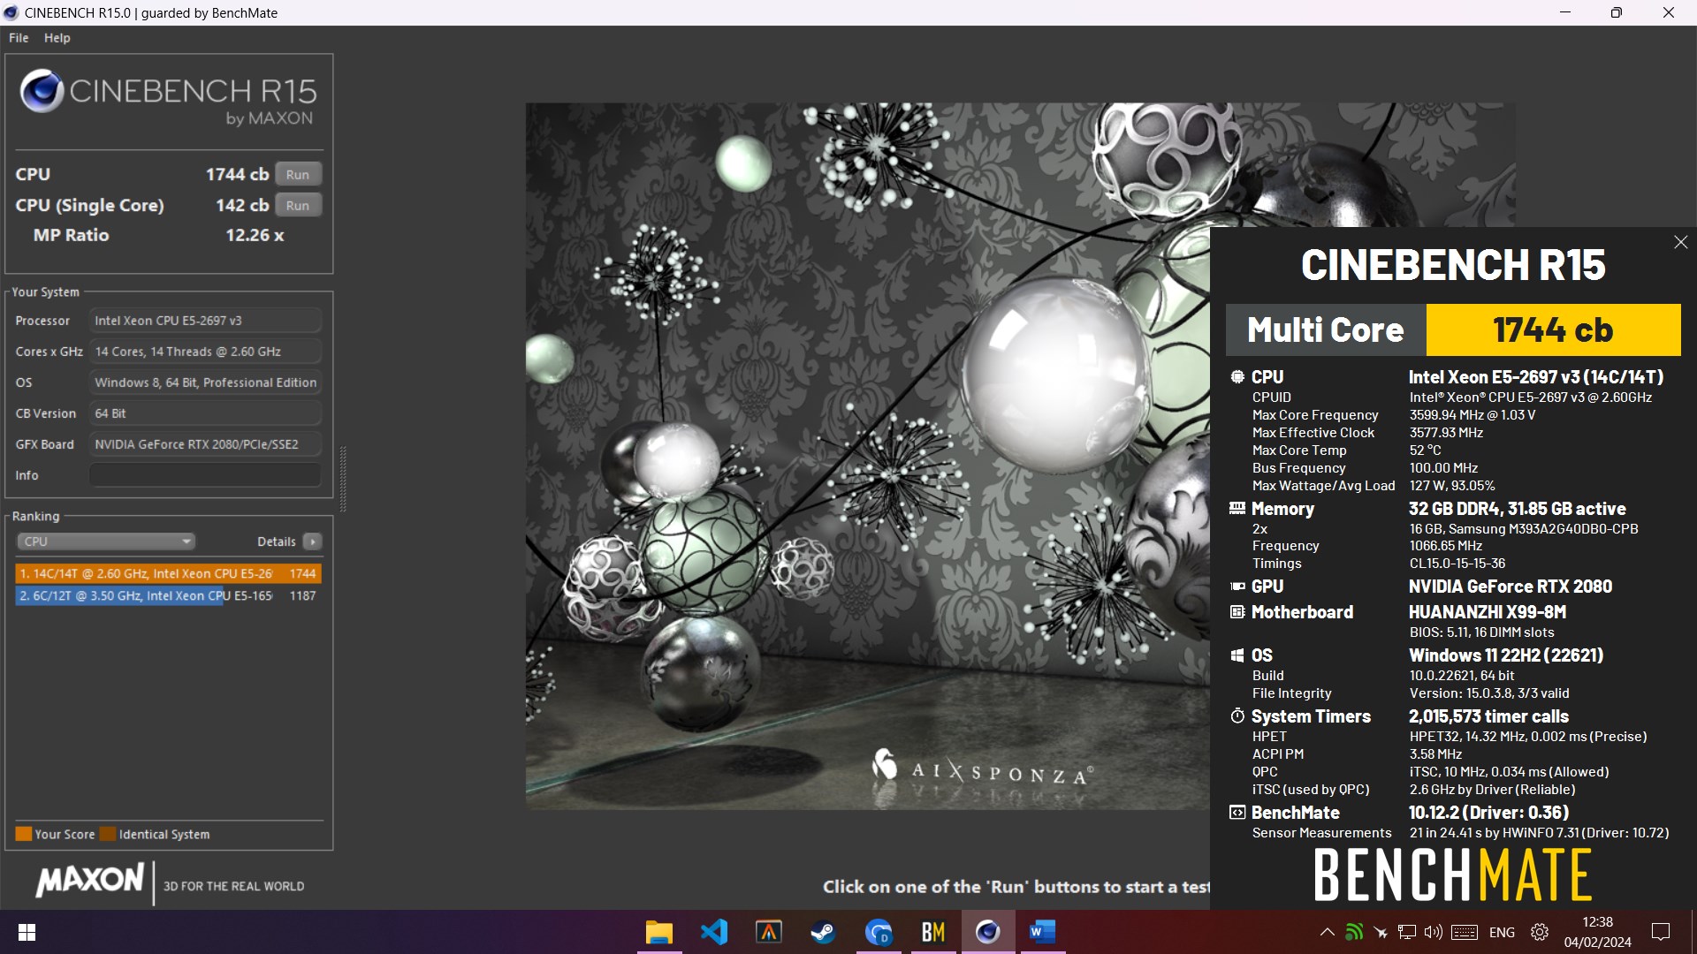
Task: Click the touch keyboard tray icon
Action: click(1465, 932)
